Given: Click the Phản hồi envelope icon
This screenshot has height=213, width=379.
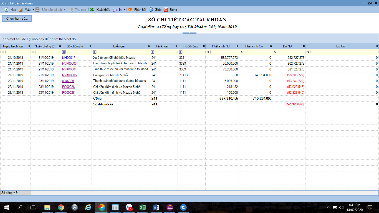Looking at the screenshot, I should pyautogui.click(x=130, y=10).
